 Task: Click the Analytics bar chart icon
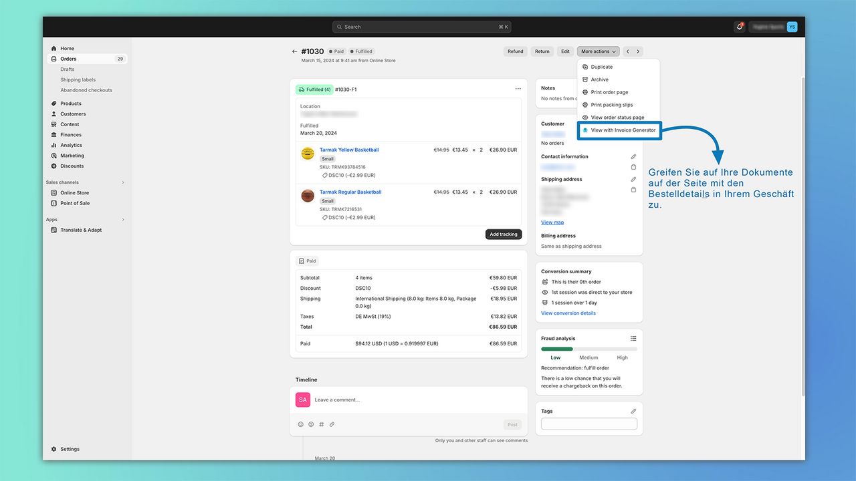54,145
